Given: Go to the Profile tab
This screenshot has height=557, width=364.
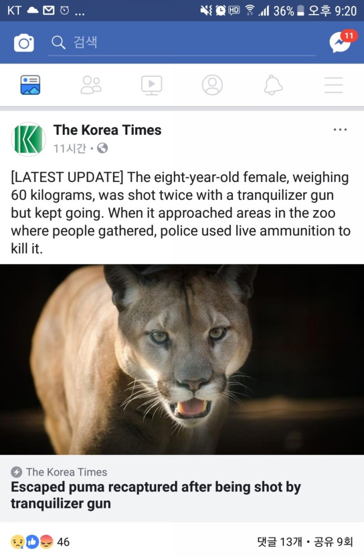Looking at the screenshot, I should [x=212, y=85].
